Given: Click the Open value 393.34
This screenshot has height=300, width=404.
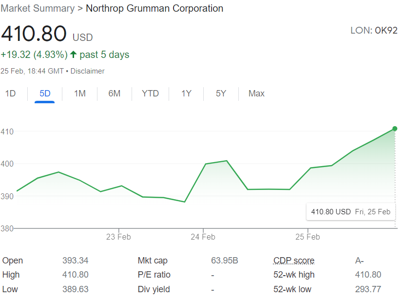Looking at the screenshot, I should click(x=75, y=261).
